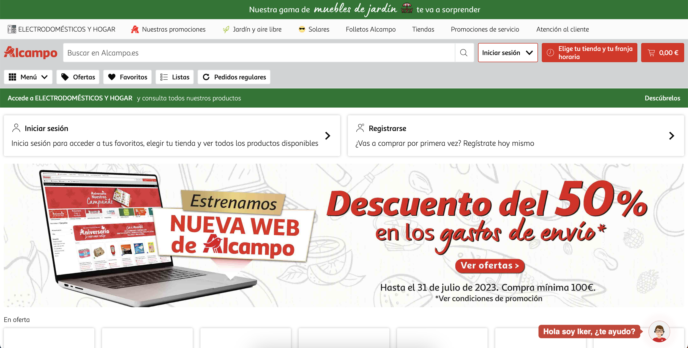Screen dimensions: 688x348
Task: Open the Folletos Alcampo menu item
Action: tap(370, 29)
